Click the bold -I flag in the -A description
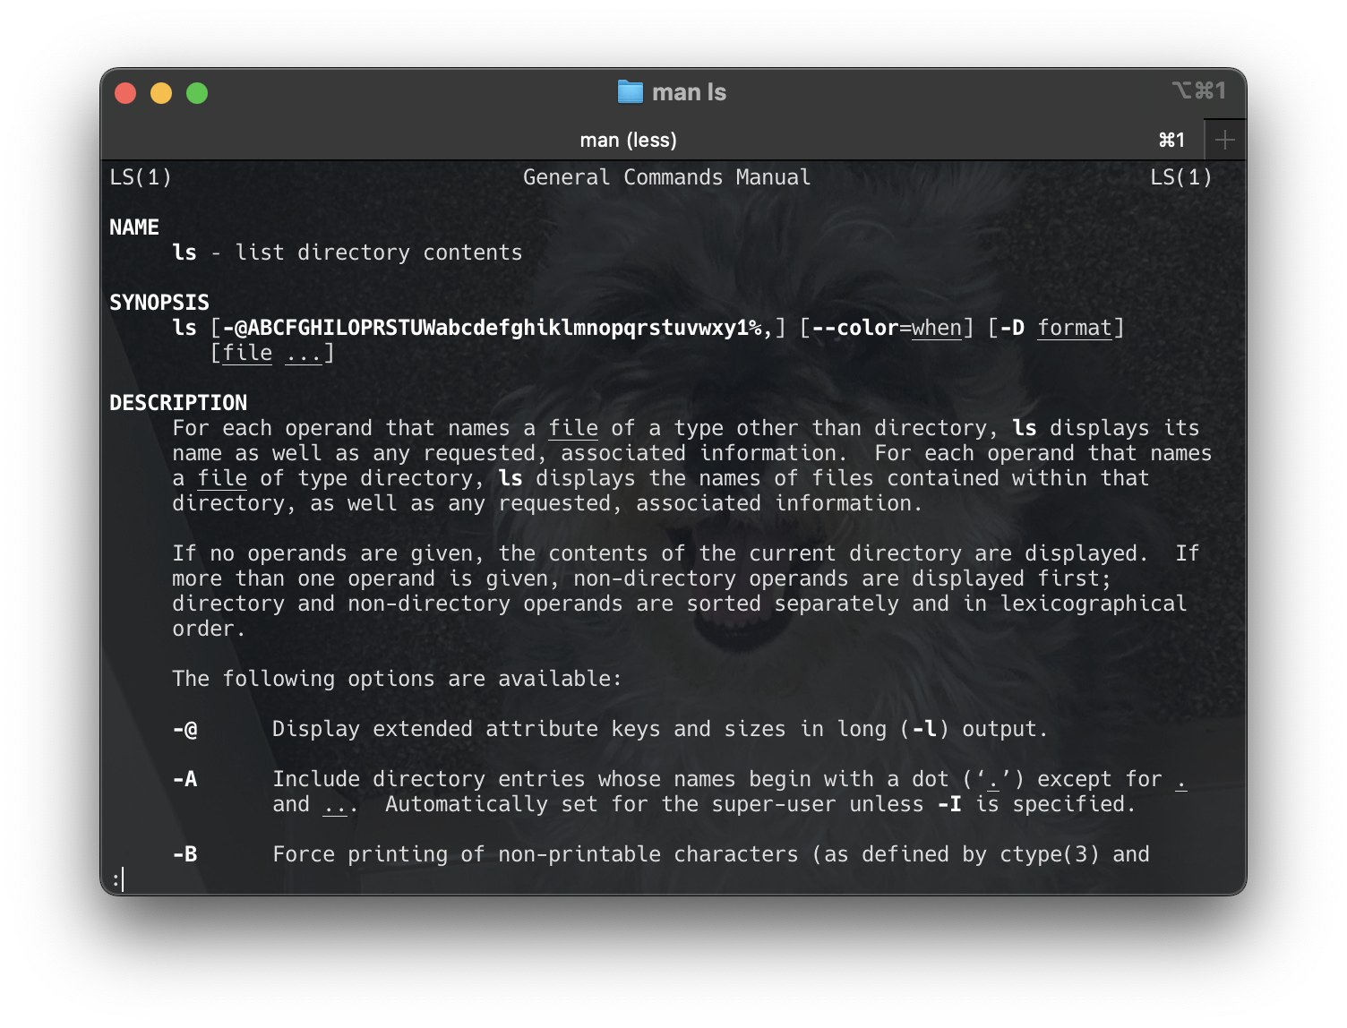The height and width of the screenshot is (1028, 1347). [x=949, y=804]
